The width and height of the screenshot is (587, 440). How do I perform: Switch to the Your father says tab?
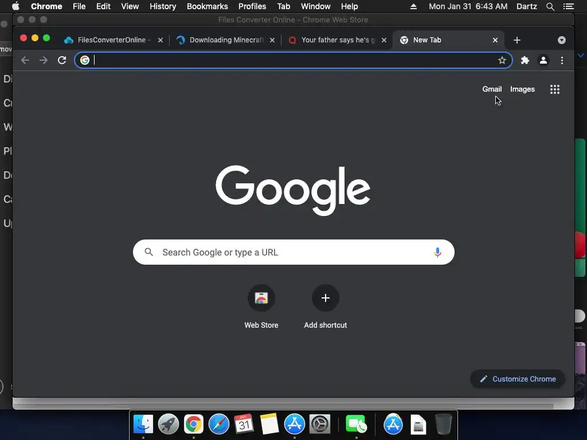coord(337,40)
